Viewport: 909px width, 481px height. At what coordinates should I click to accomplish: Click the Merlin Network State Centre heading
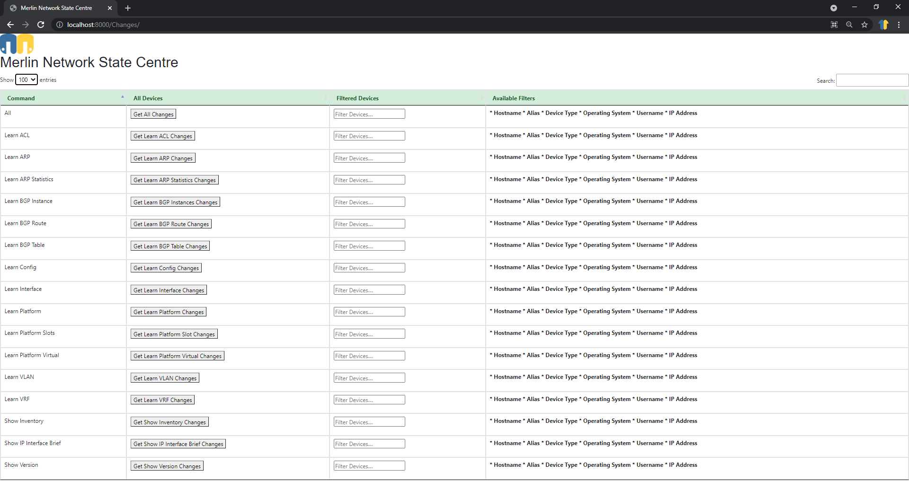pos(89,62)
